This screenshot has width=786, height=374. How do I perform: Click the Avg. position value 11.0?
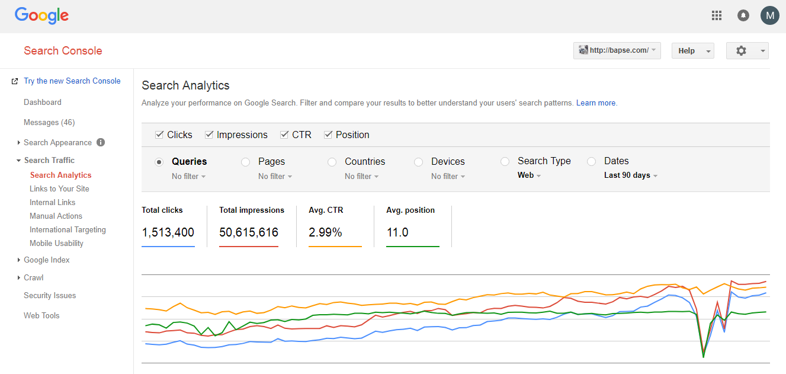397,232
